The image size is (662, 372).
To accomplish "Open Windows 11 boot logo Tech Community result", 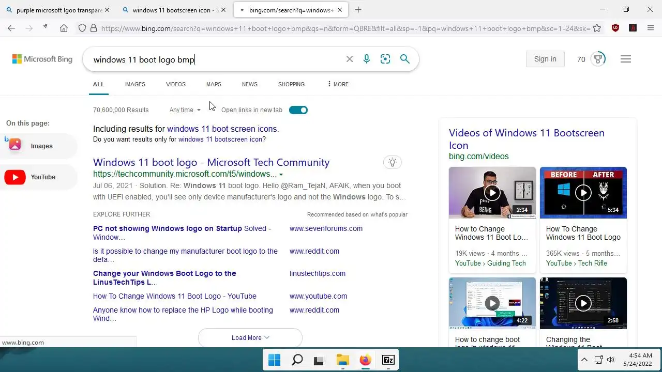I will 211,162.
